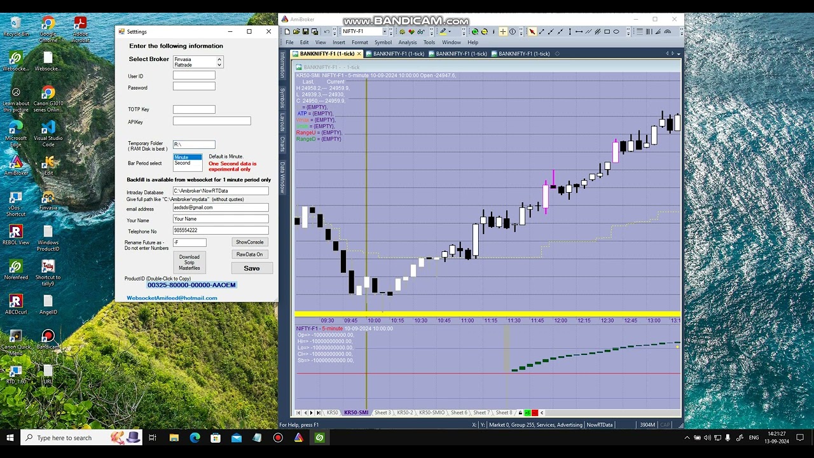Click the red close-sheet icon near sheet tabs
The width and height of the screenshot is (814, 458).
pos(535,413)
